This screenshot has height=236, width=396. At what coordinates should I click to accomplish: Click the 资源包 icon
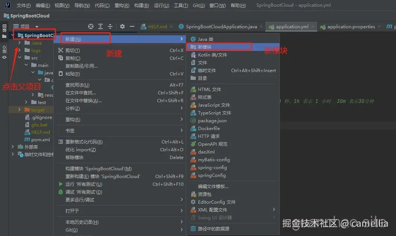pos(193,194)
